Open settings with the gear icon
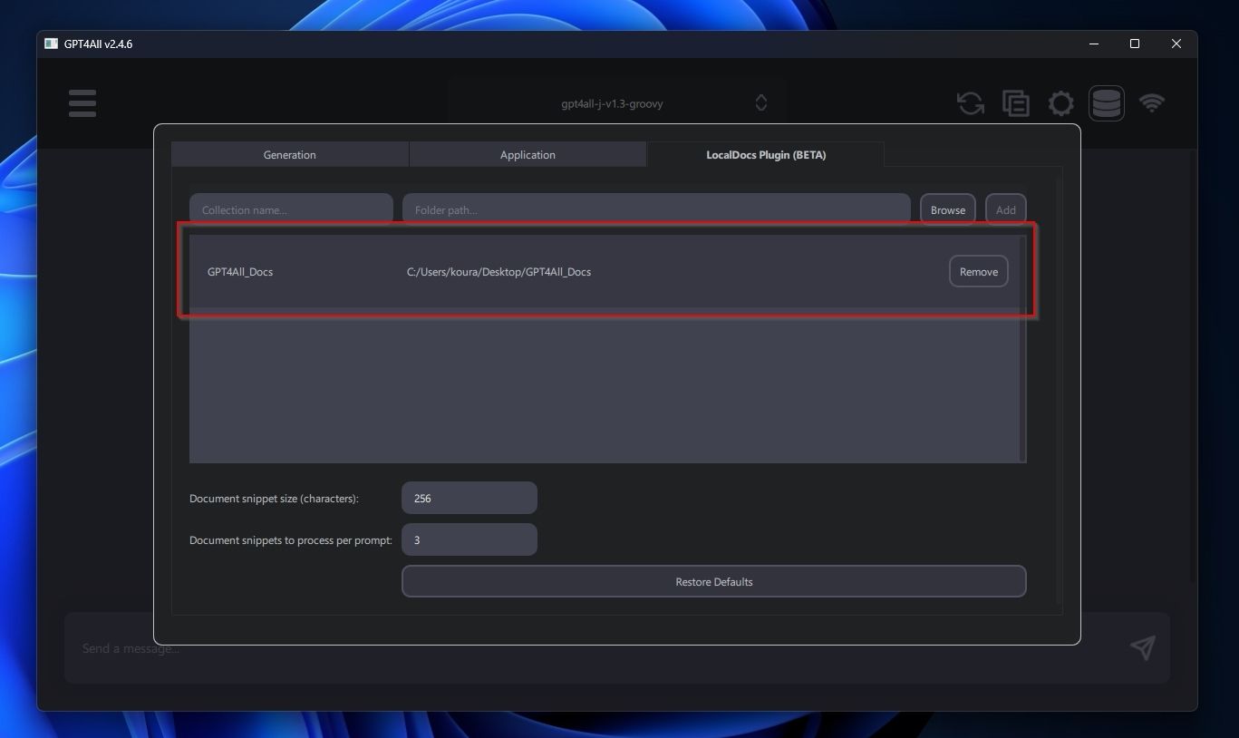The image size is (1239, 738). (x=1060, y=103)
